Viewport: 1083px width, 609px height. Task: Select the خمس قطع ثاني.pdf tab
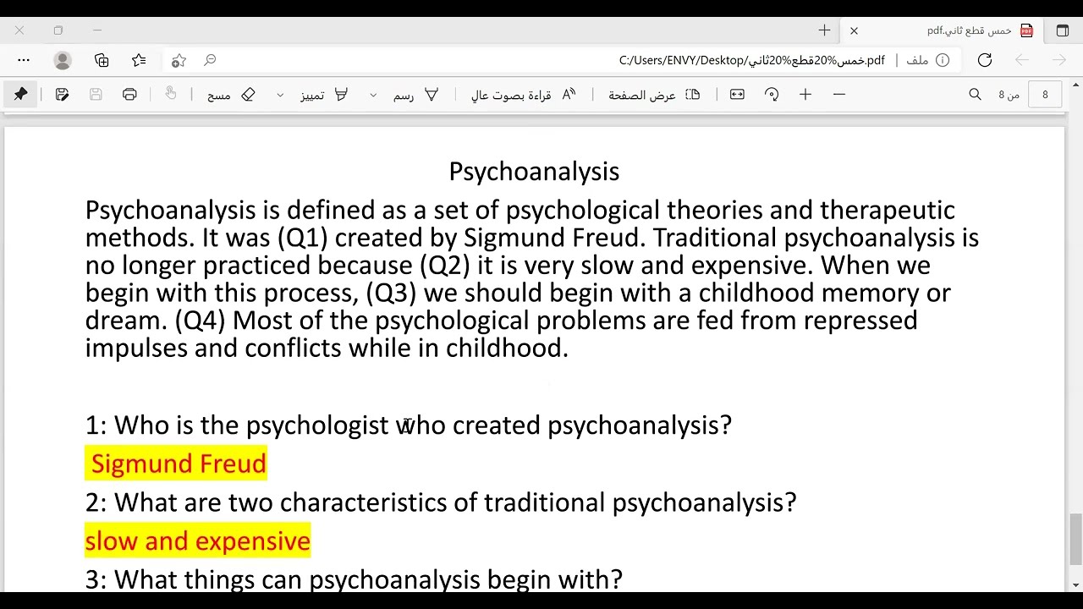[943, 30]
